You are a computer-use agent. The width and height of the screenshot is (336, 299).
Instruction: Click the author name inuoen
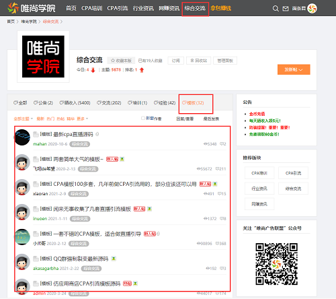pyautogui.click(x=40, y=219)
